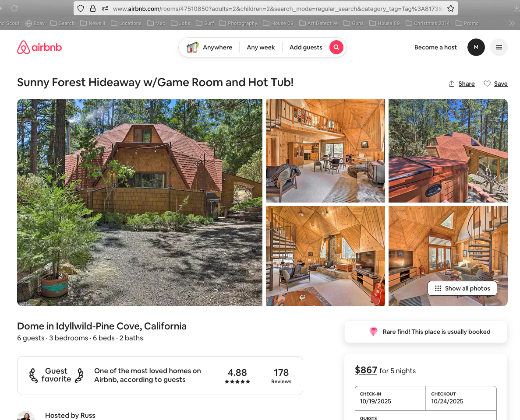
Task: Click Show all photos button
Action: (462, 288)
